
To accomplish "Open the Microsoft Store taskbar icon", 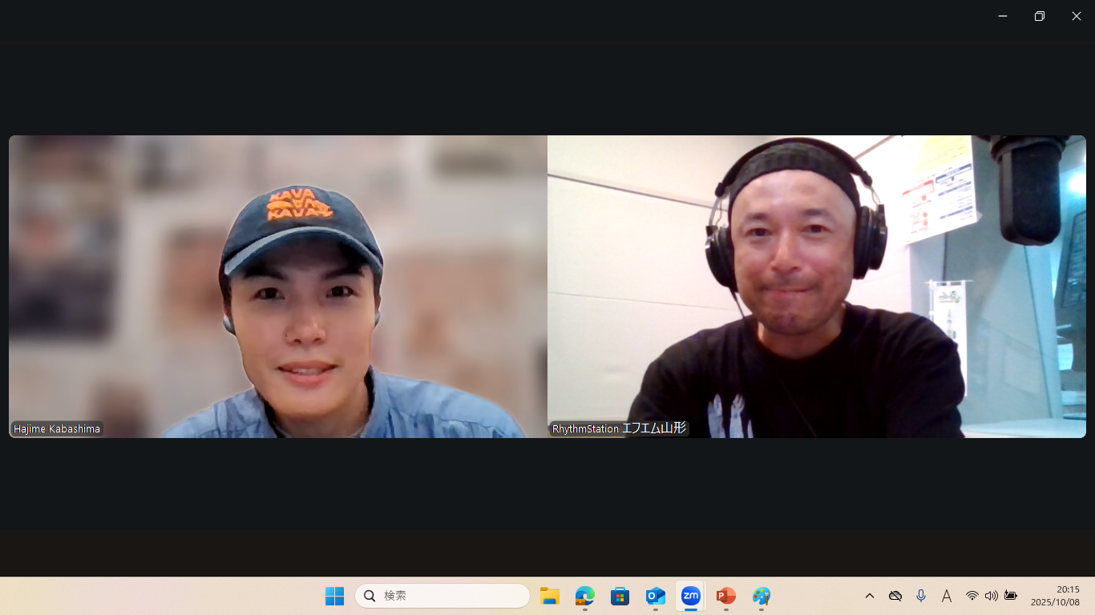I will pos(620,596).
